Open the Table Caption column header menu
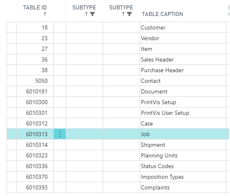The height and width of the screenshot is (196, 230). (163, 14)
